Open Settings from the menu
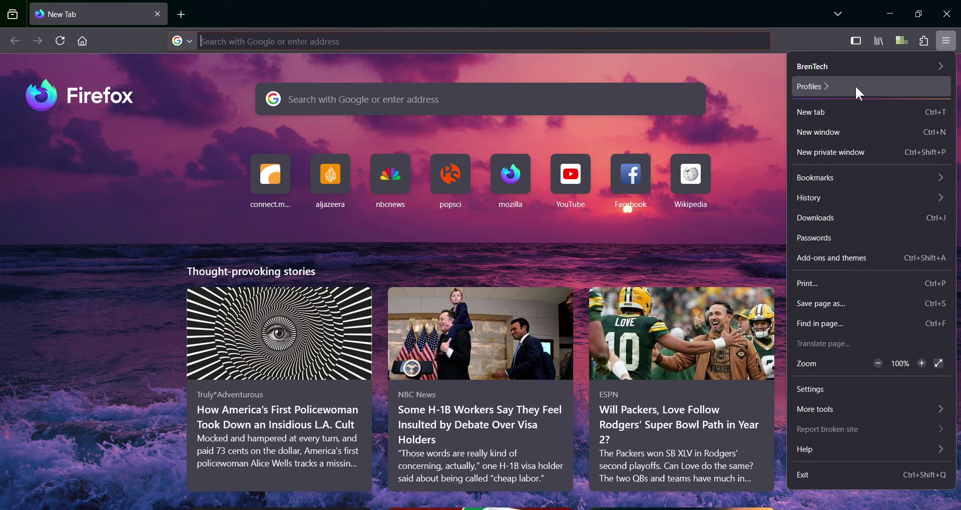 pos(871,389)
